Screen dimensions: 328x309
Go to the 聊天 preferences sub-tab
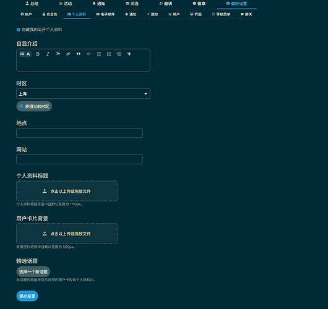[x=246, y=14]
